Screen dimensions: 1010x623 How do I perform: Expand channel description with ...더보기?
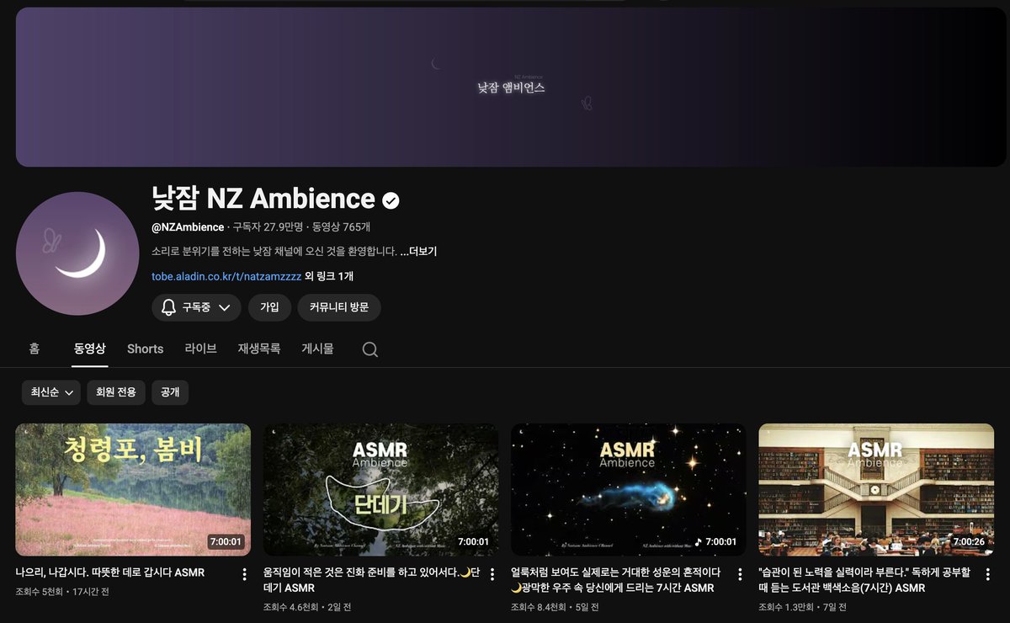click(418, 251)
